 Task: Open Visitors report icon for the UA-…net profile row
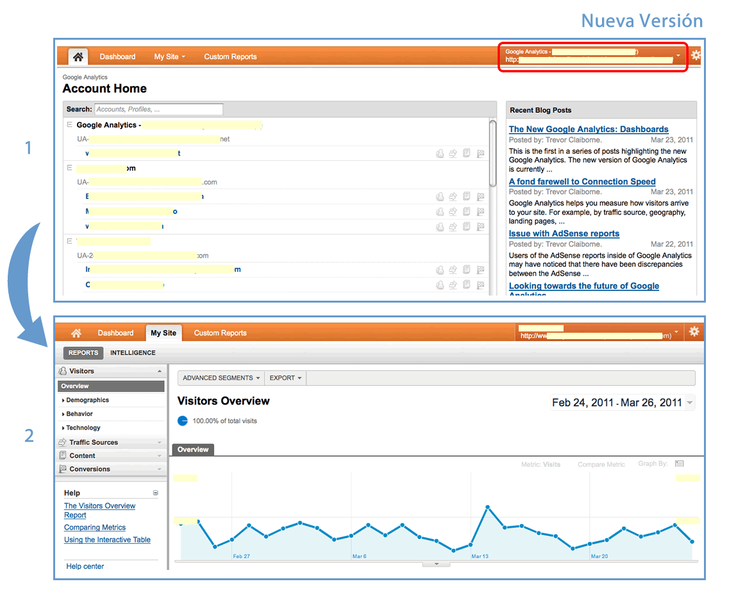click(440, 153)
